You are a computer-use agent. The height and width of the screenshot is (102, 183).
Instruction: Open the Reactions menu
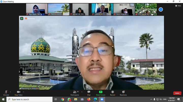[123, 93]
